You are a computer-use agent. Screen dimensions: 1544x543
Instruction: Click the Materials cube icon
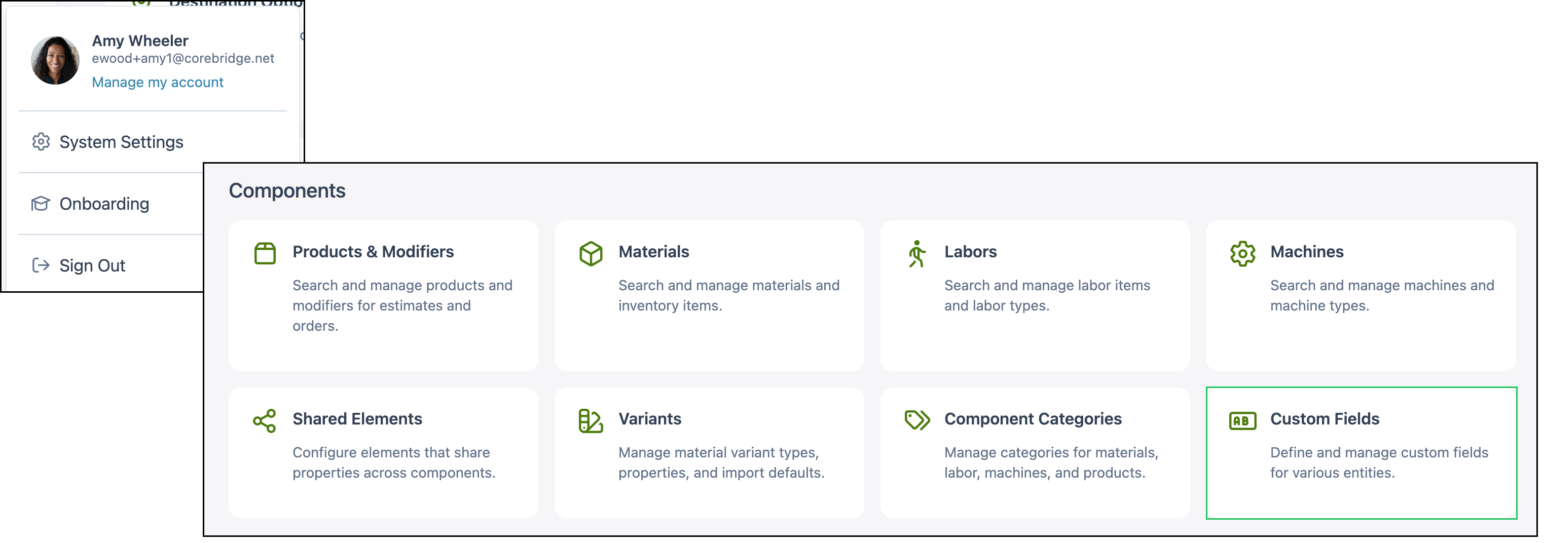[591, 253]
